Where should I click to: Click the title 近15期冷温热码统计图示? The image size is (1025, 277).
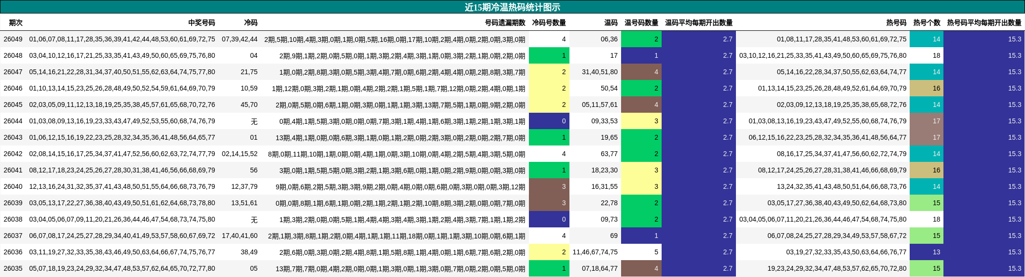[512, 7]
